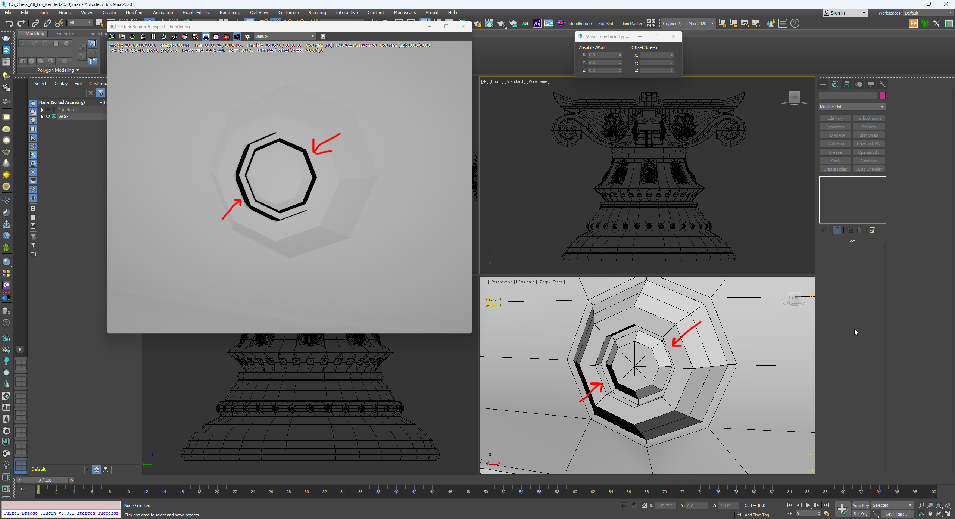Screen dimensions: 955x519
Task: Click the magenta object color swatch
Action: coord(882,96)
